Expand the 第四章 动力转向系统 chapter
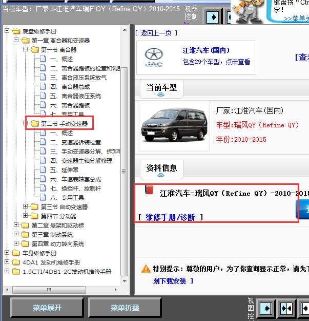This screenshot has width=309, height=321. 16,243
